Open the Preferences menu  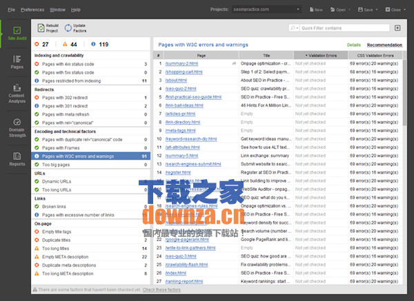click(x=32, y=10)
